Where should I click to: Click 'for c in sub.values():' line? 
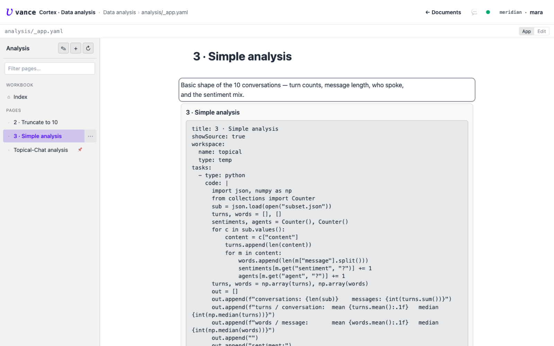pos(248,230)
